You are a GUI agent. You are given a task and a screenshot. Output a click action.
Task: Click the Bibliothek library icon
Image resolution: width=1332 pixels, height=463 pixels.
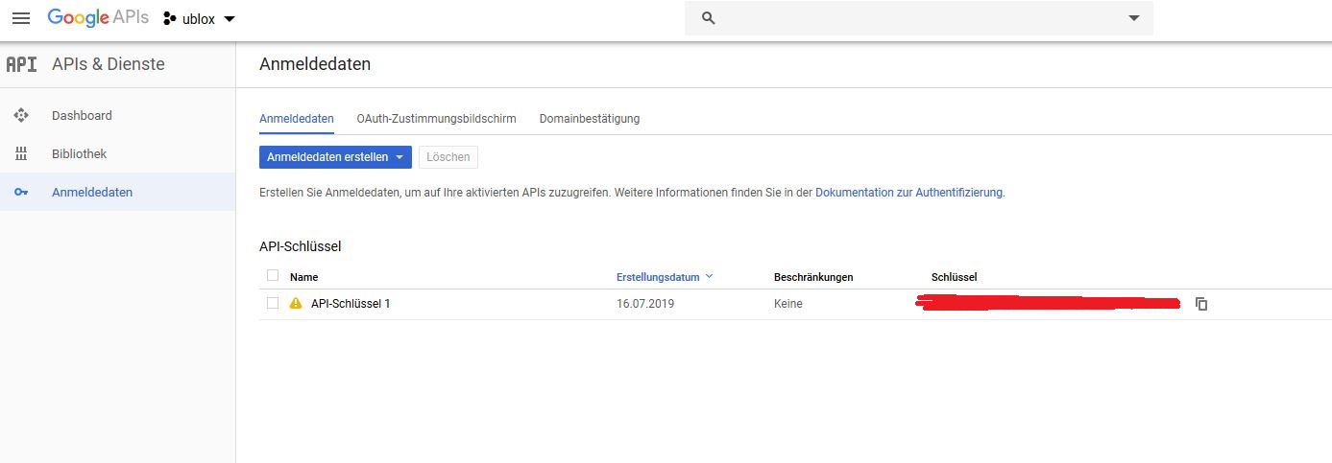pyautogui.click(x=21, y=154)
